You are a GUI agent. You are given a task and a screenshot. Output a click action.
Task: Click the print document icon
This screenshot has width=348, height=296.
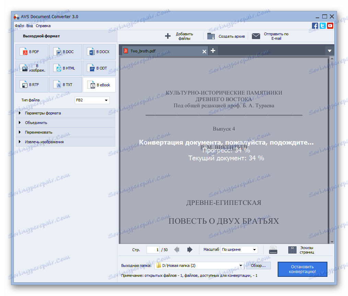click(273, 250)
